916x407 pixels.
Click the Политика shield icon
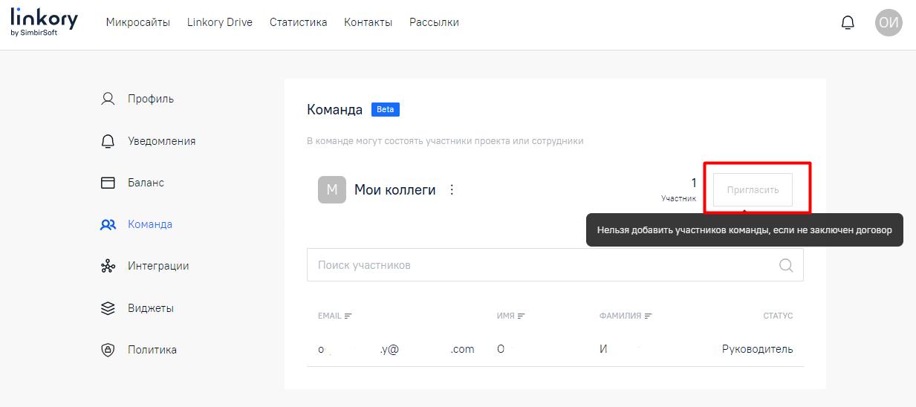point(108,350)
